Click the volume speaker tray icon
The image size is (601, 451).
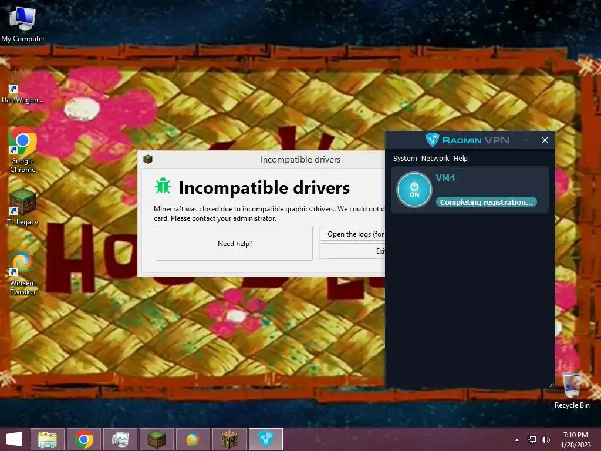pos(545,440)
